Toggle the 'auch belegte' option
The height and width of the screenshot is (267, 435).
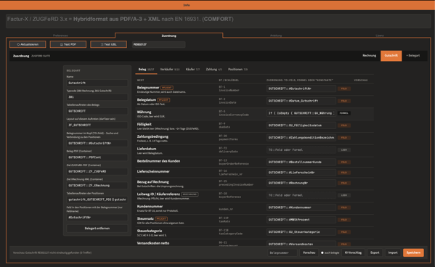click(x=322, y=253)
